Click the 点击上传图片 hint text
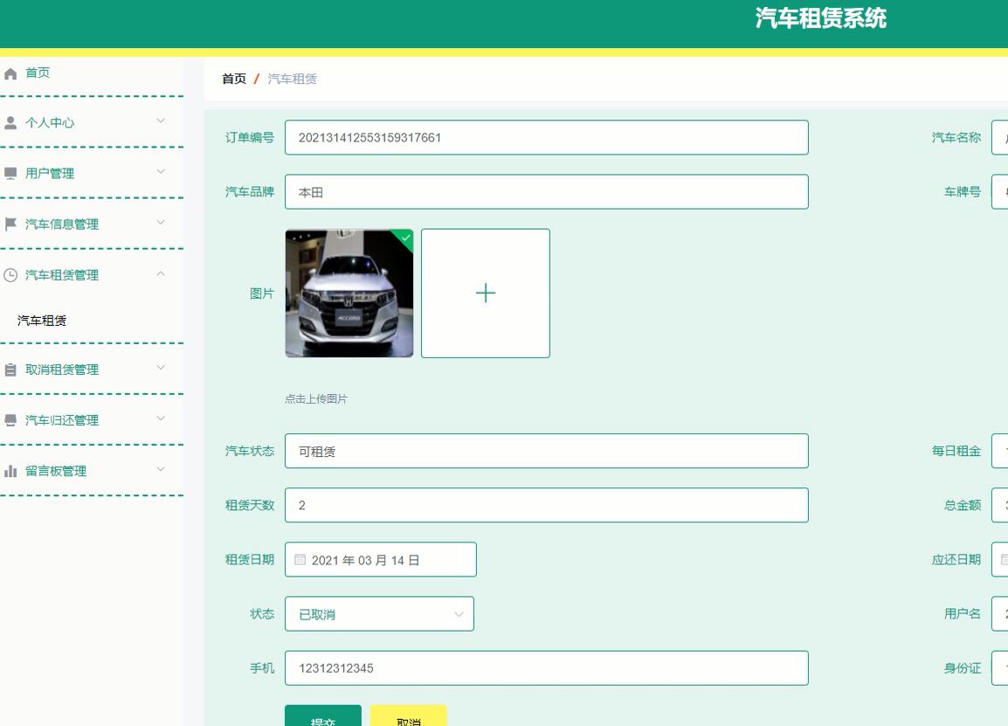Image resolution: width=1008 pixels, height=726 pixels. [x=315, y=398]
